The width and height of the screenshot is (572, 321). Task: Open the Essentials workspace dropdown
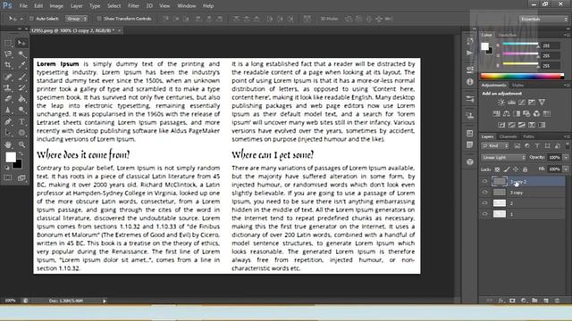543,19
